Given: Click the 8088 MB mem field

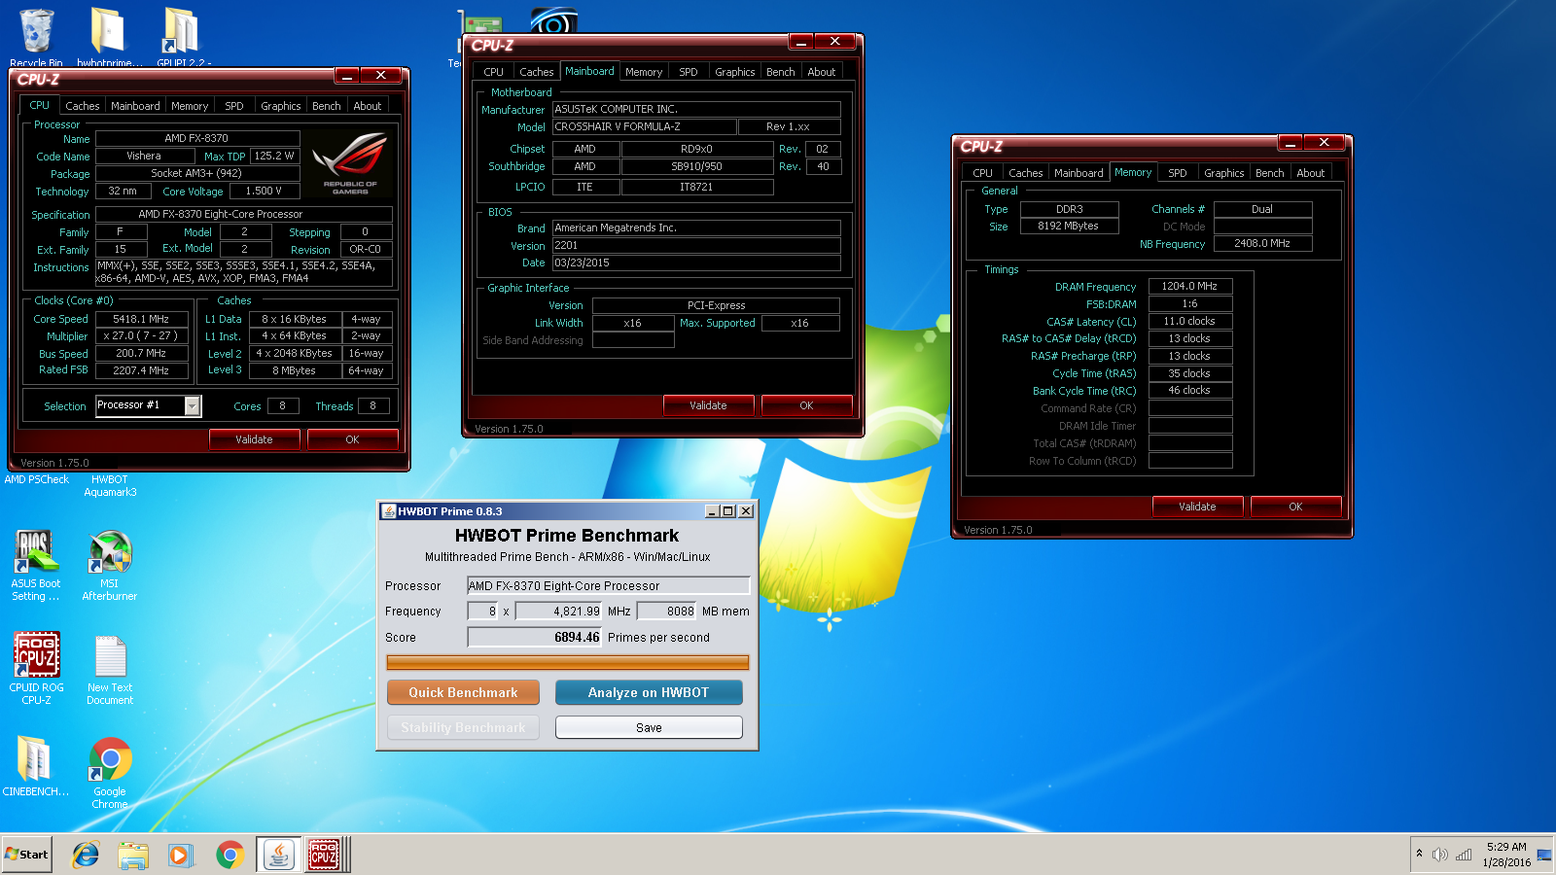Looking at the screenshot, I should pyautogui.click(x=667, y=611).
